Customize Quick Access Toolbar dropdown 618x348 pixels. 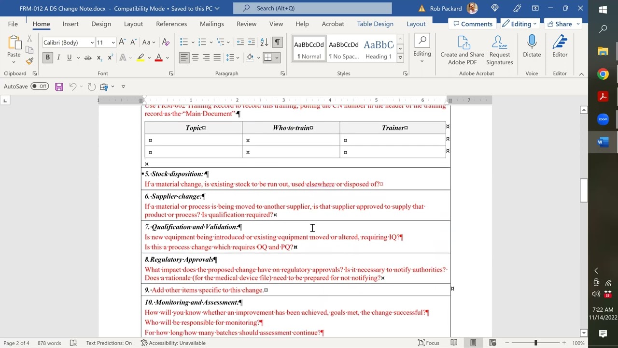point(123,87)
